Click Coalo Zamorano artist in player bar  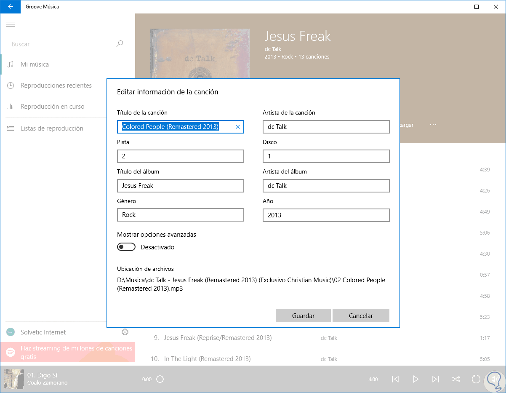47,383
